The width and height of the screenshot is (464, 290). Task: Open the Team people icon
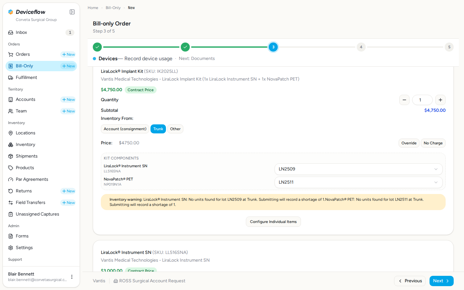click(x=11, y=111)
